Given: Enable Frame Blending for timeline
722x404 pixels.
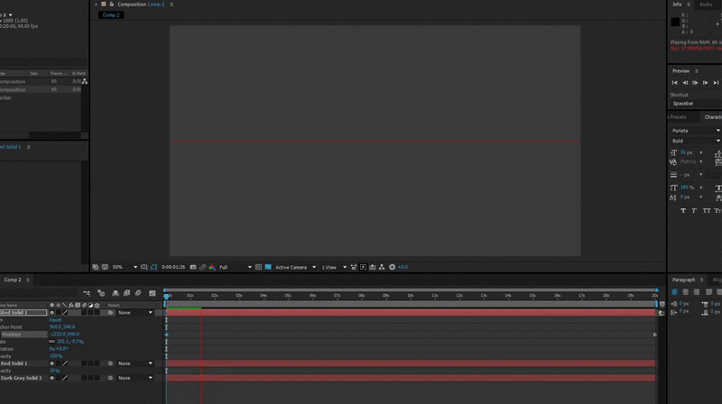Looking at the screenshot, I should pos(126,293).
